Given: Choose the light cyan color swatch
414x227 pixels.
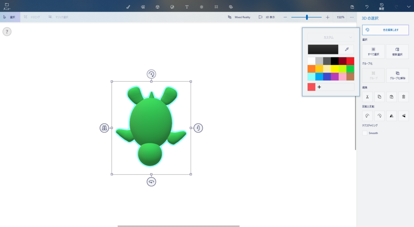Looking at the screenshot, I should point(311,76).
